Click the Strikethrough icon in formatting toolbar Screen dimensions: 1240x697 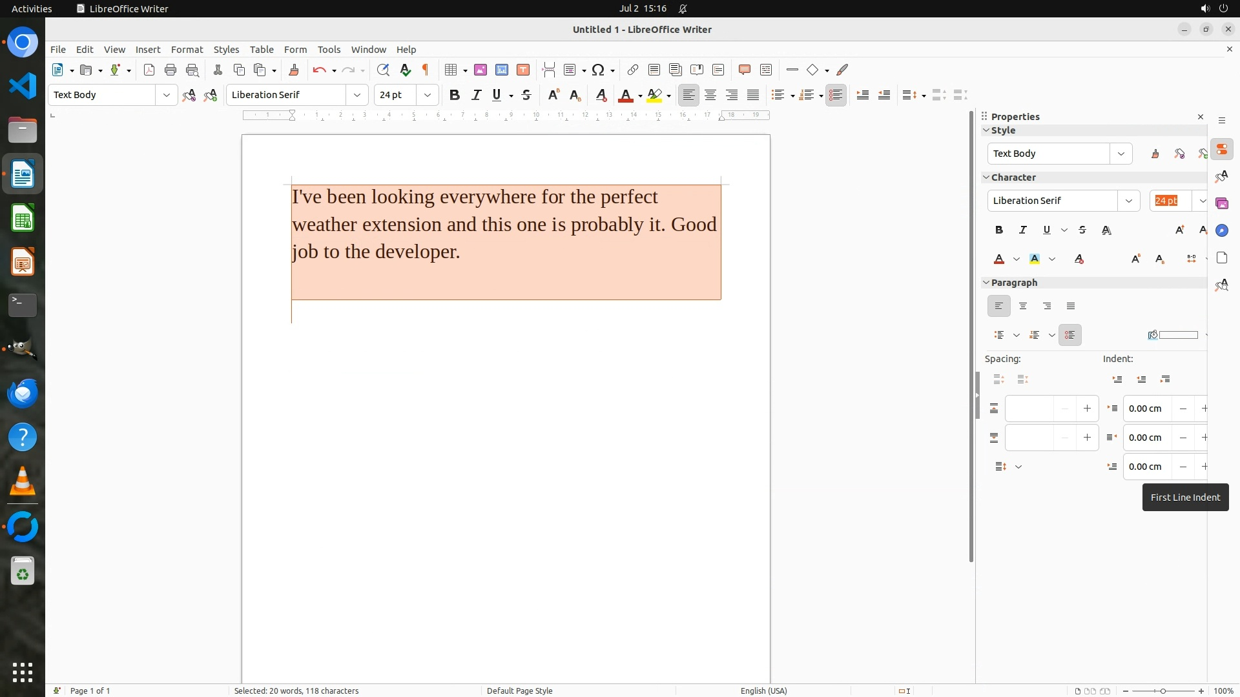coord(526,95)
